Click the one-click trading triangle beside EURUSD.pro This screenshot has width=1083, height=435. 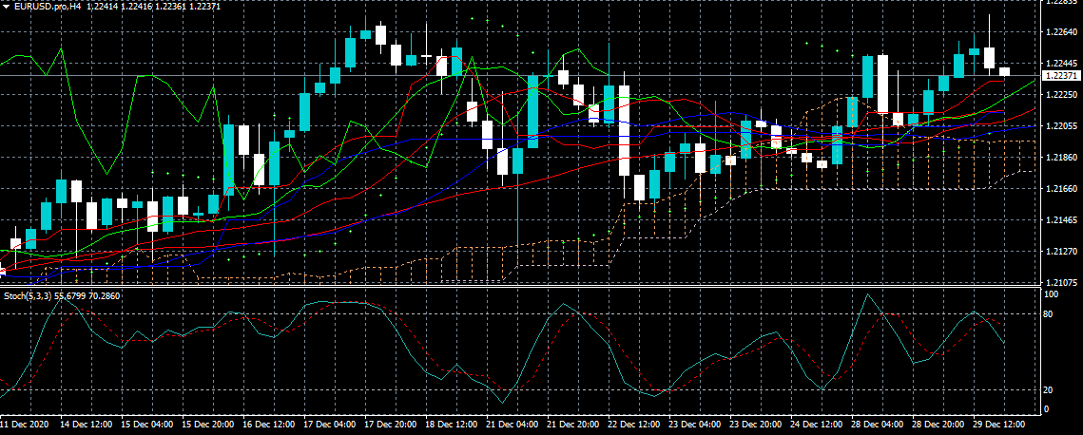[x=6, y=7]
